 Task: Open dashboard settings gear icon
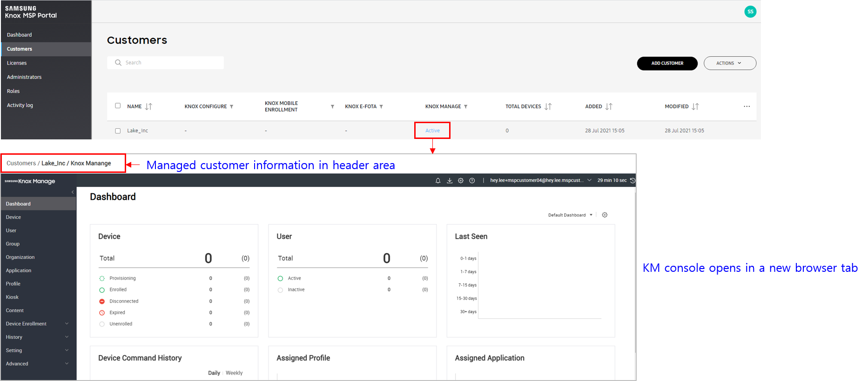pyautogui.click(x=605, y=215)
